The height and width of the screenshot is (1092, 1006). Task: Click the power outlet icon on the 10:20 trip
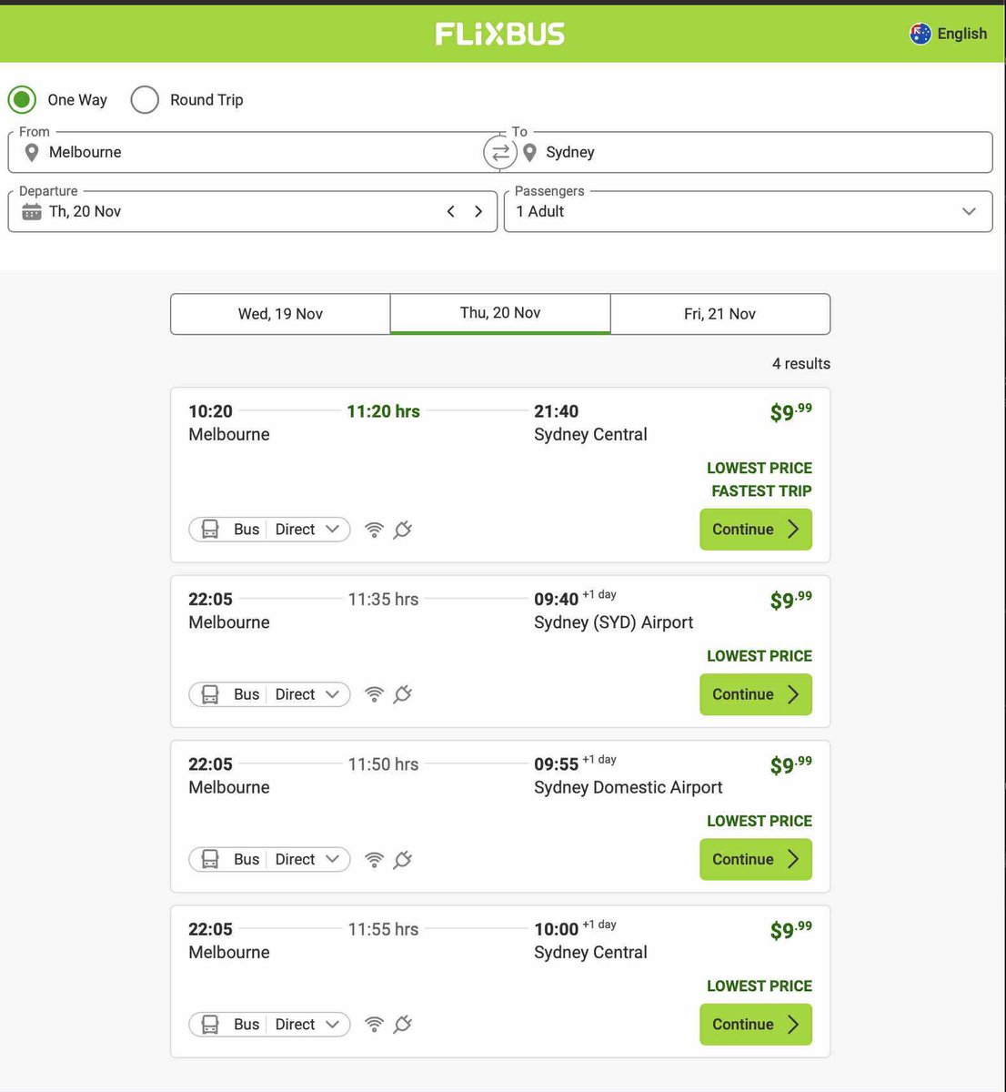(403, 529)
